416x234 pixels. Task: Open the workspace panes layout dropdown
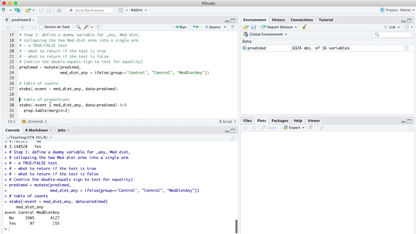pos(123,10)
